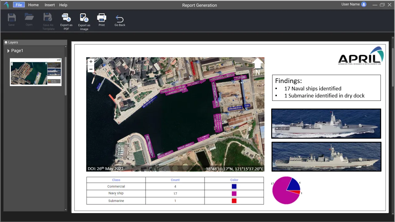The height and width of the screenshot is (222, 395).
Task: Print the report
Action: point(102,18)
